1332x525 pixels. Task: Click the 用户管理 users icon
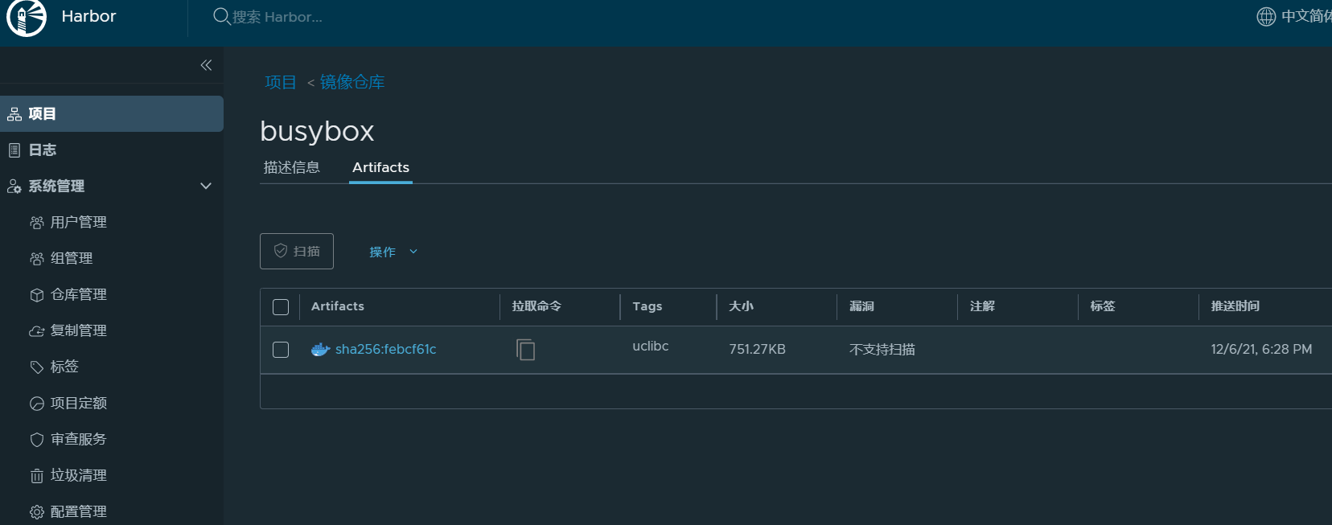coord(37,223)
